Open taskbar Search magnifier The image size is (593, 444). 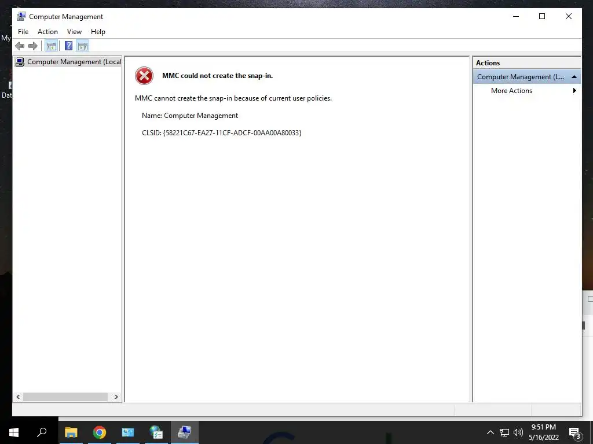42,432
